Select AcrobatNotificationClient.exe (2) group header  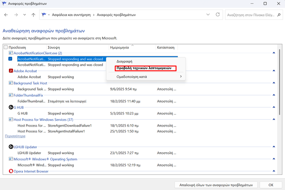(38, 53)
